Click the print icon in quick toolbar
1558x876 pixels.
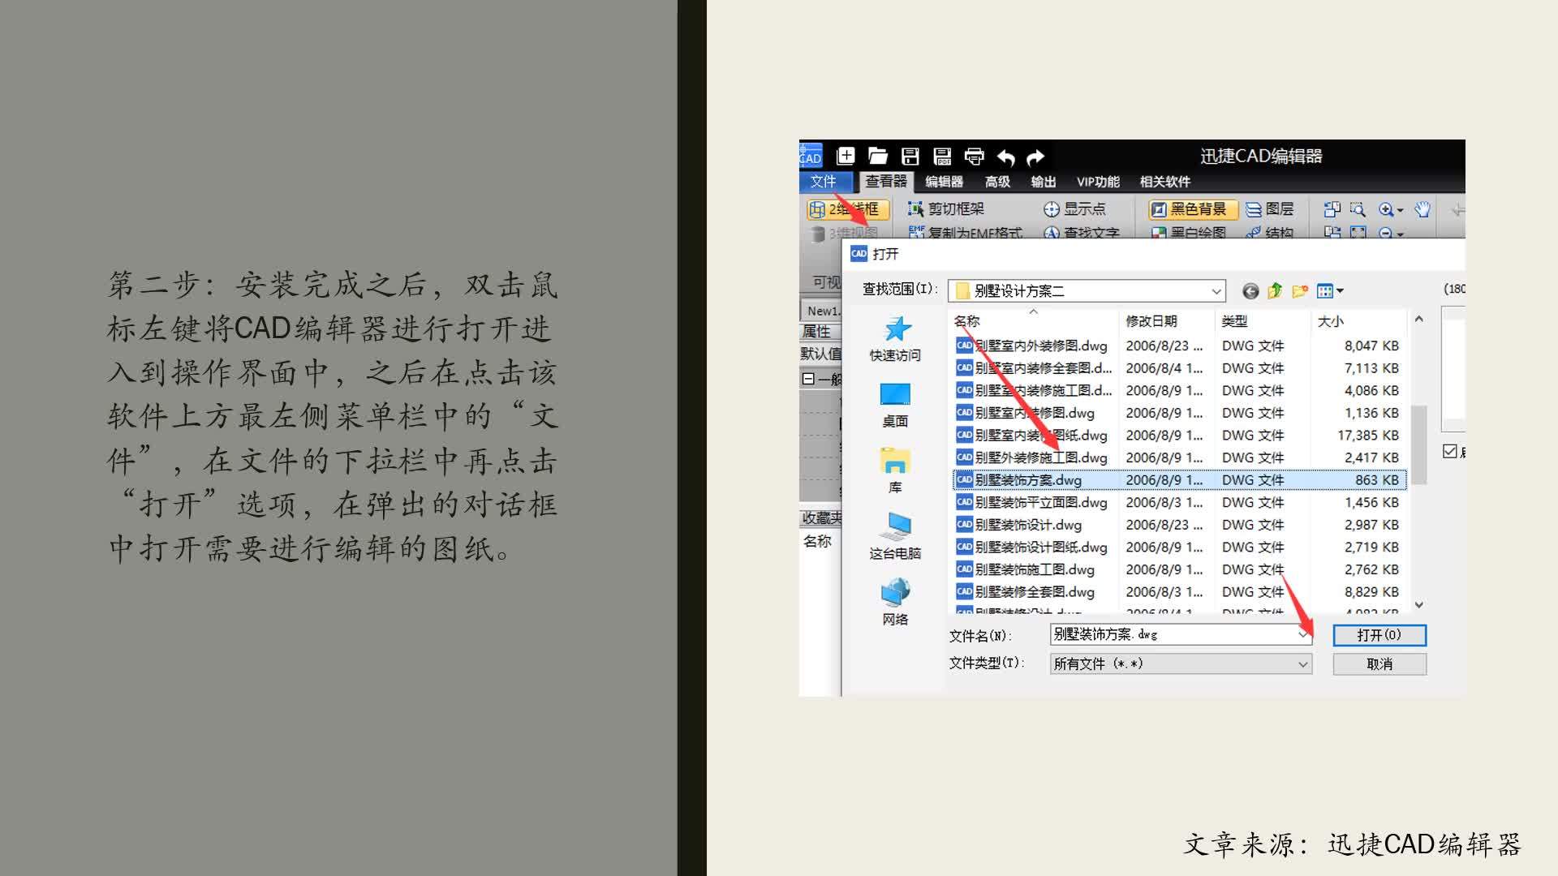pyautogui.click(x=974, y=156)
